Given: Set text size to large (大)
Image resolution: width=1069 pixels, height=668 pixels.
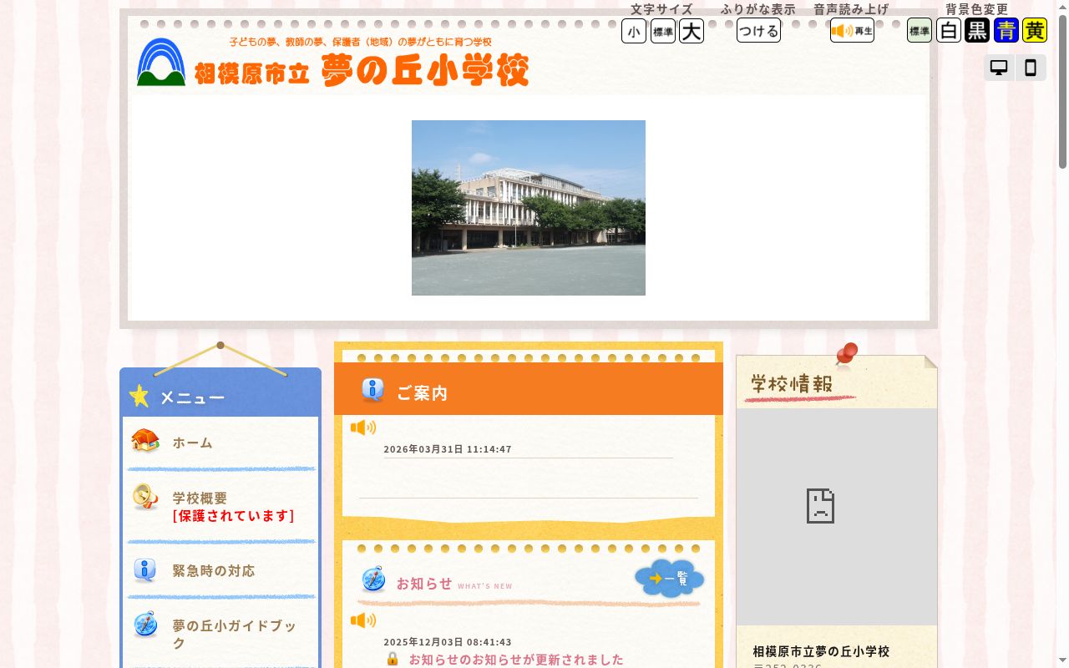Looking at the screenshot, I should tap(692, 32).
